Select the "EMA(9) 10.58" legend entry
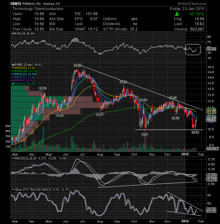The height and width of the screenshot is (224, 220). [x=23, y=81]
